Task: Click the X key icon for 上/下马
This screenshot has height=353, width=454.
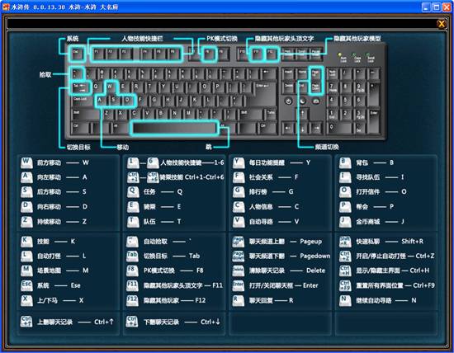Action: [x=26, y=301]
